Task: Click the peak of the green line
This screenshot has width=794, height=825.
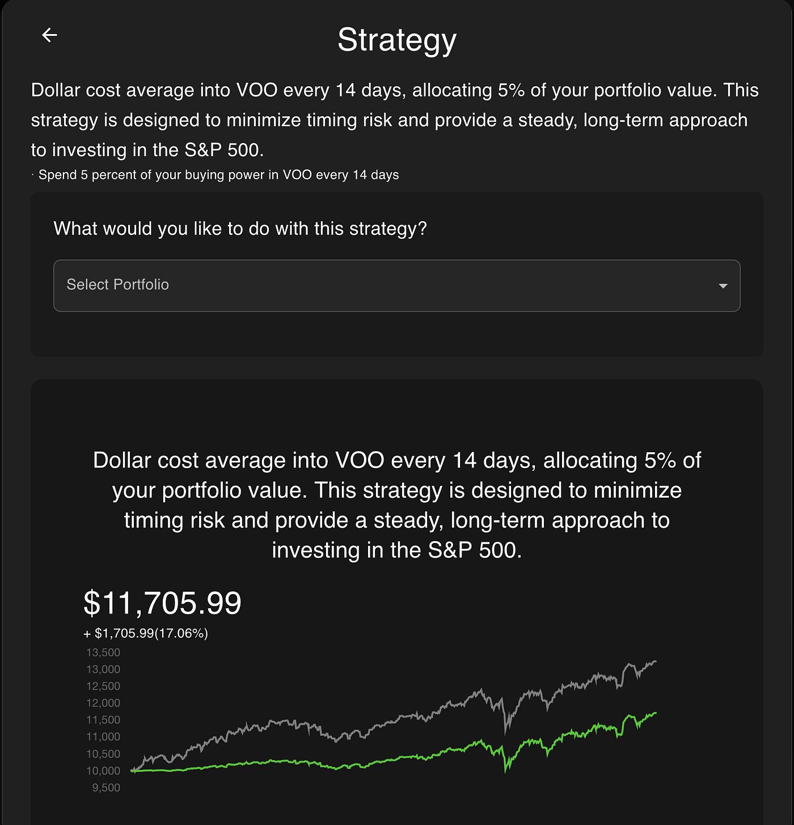Action: point(655,712)
